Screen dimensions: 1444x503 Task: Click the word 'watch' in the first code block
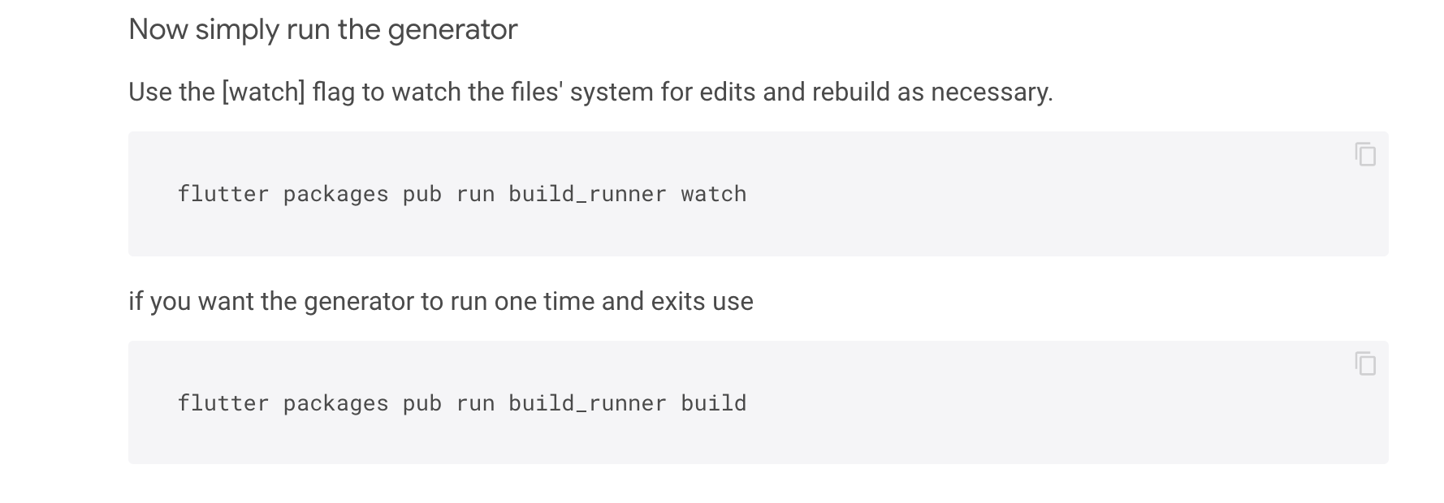click(x=715, y=194)
